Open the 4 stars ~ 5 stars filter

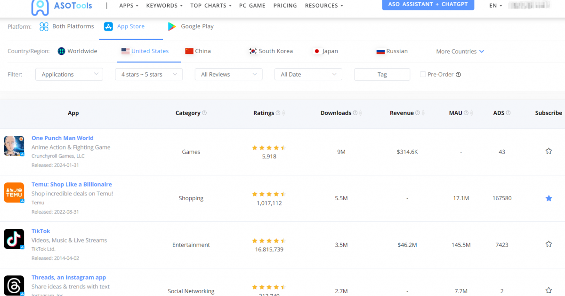[149, 74]
